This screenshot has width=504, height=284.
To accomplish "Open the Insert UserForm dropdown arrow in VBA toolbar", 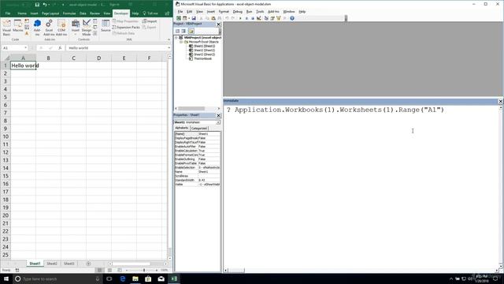I will point(189,18).
